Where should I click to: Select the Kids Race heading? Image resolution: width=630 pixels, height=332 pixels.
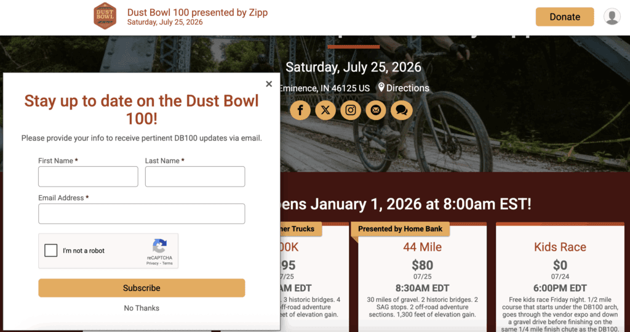click(560, 247)
